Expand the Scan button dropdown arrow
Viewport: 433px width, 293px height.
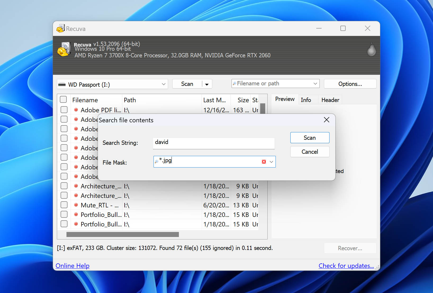coord(207,84)
